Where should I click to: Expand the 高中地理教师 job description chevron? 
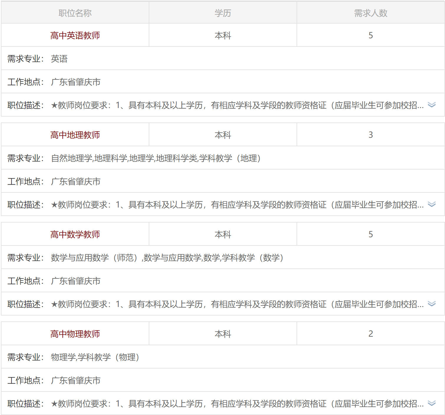pos(431,204)
